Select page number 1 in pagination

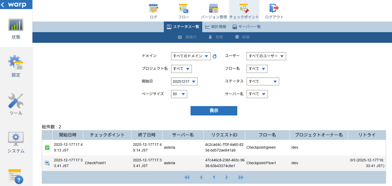click(x=214, y=177)
